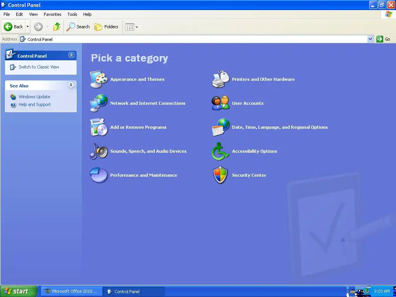Image resolution: width=396 pixels, height=297 pixels.
Task: Open the File menu
Action: point(7,14)
